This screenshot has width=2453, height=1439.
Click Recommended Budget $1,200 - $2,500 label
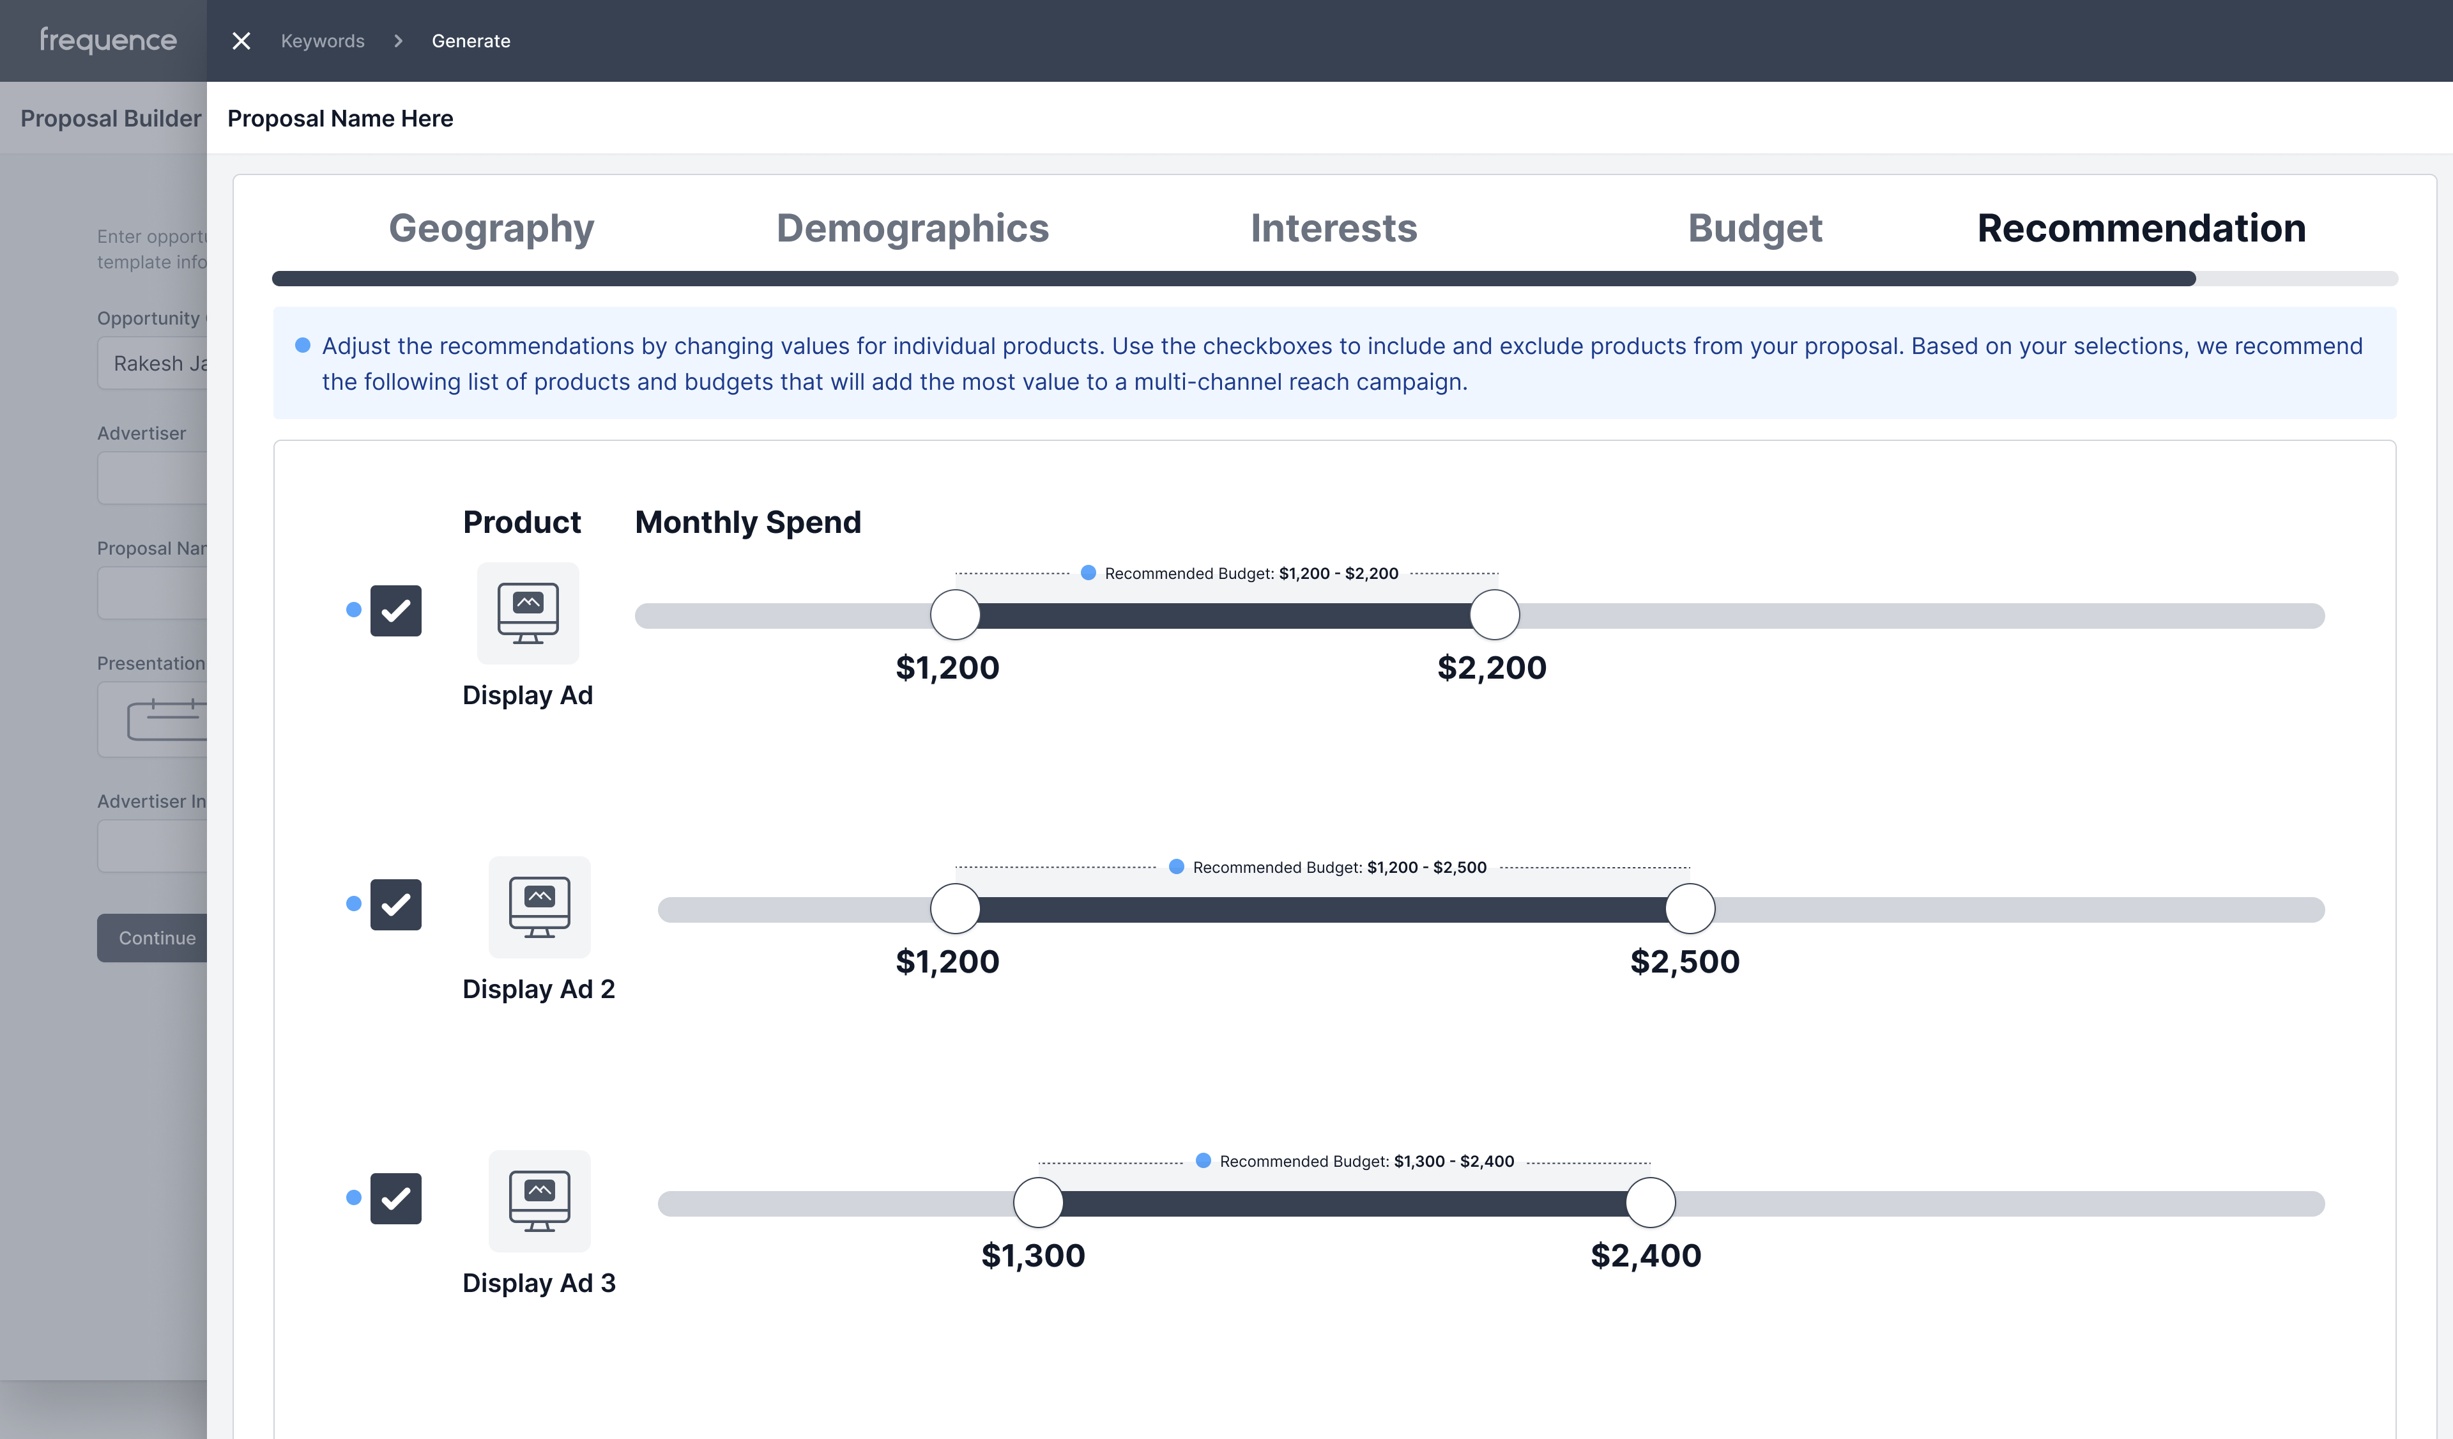coord(1340,868)
